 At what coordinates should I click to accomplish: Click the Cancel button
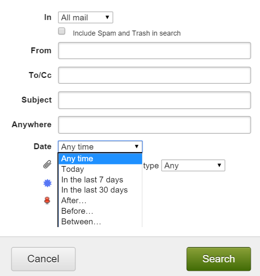tap(43, 259)
